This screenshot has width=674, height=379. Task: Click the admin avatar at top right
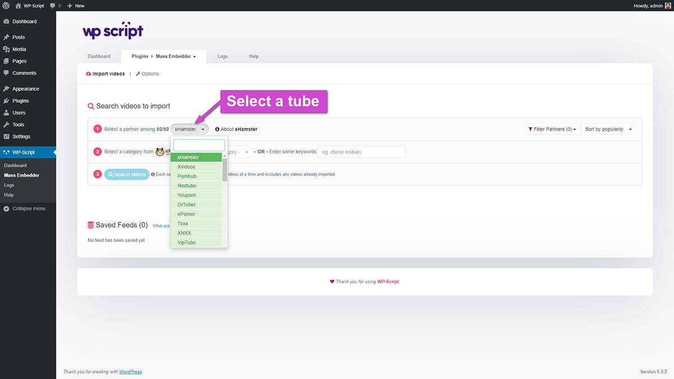pyautogui.click(x=667, y=6)
